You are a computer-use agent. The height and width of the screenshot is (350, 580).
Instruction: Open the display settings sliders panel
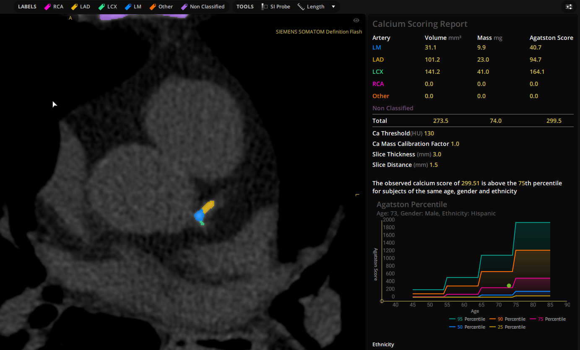[569, 7]
